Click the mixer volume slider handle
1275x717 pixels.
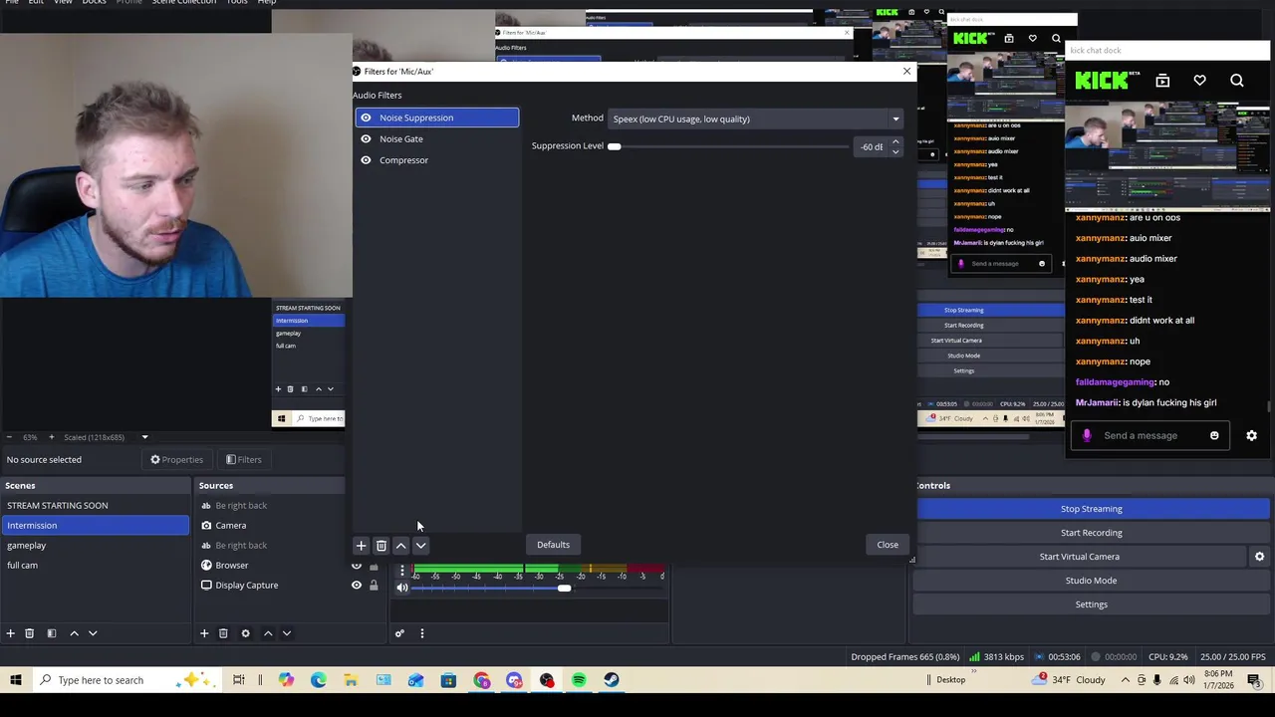(x=564, y=588)
